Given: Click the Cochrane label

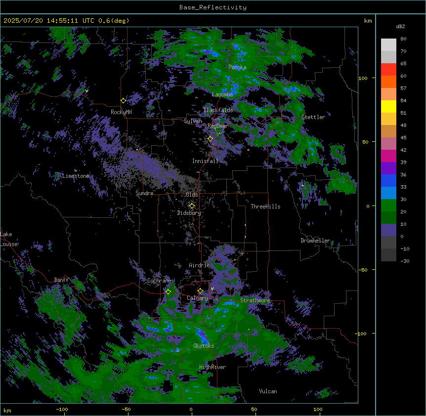Looking at the screenshot, I should tap(159, 281).
